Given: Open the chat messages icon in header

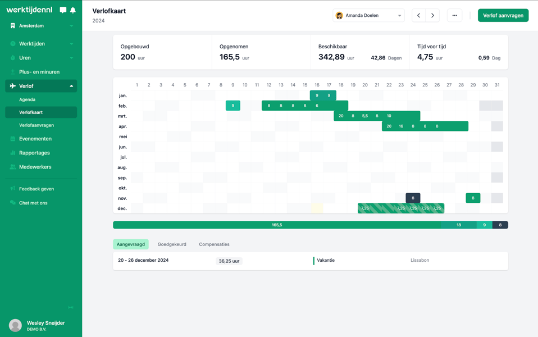Looking at the screenshot, I should [63, 10].
